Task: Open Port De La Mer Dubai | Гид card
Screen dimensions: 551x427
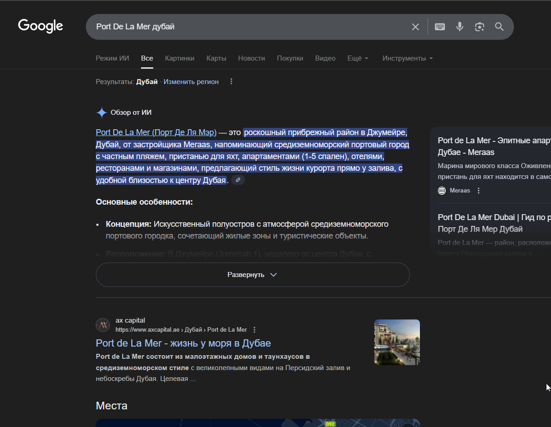Action: pyautogui.click(x=494, y=223)
